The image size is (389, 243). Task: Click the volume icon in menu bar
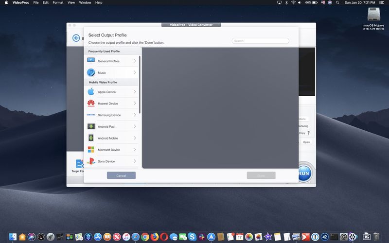[x=300, y=2]
